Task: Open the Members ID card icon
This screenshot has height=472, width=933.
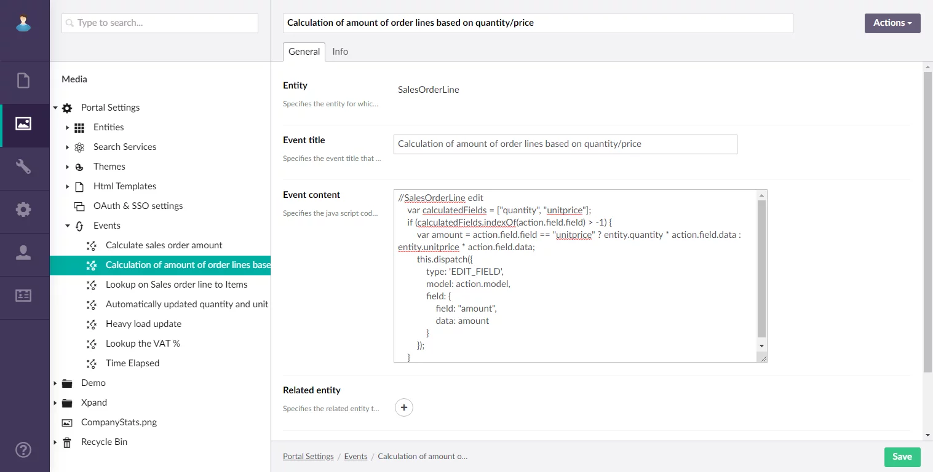Action: click(x=23, y=296)
